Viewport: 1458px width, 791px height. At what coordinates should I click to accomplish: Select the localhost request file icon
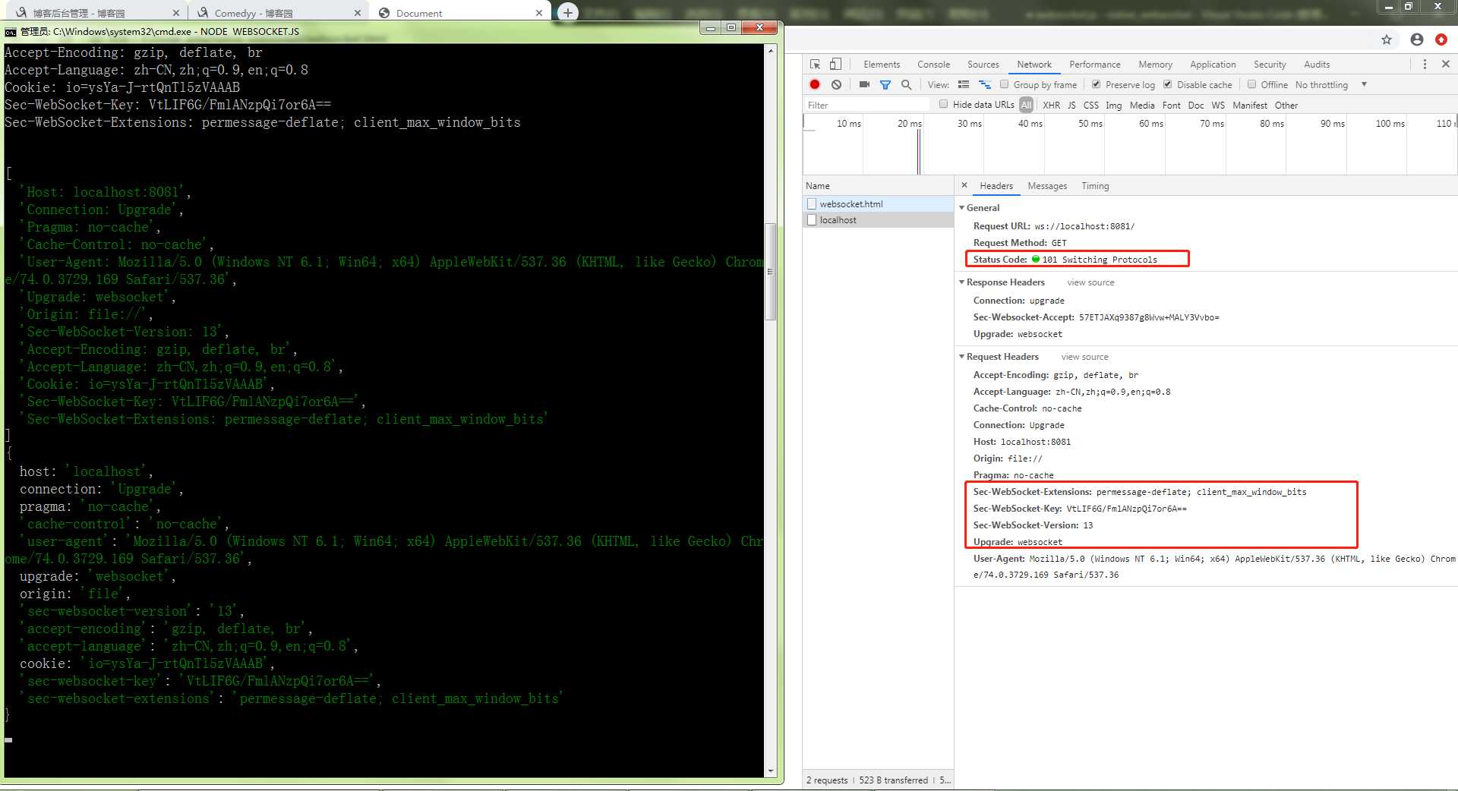point(812,219)
